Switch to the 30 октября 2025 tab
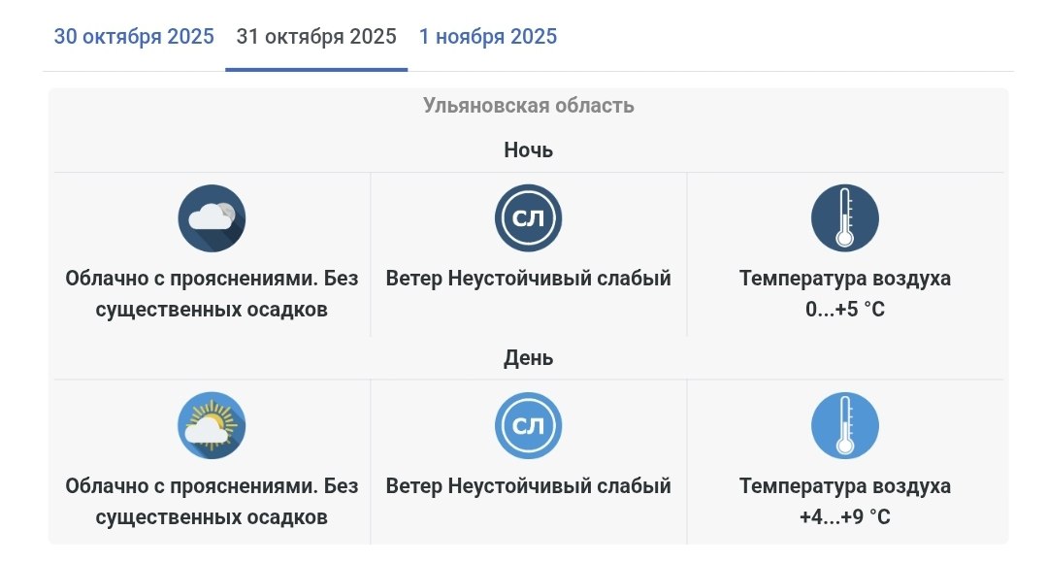The image size is (1047, 563). (134, 37)
